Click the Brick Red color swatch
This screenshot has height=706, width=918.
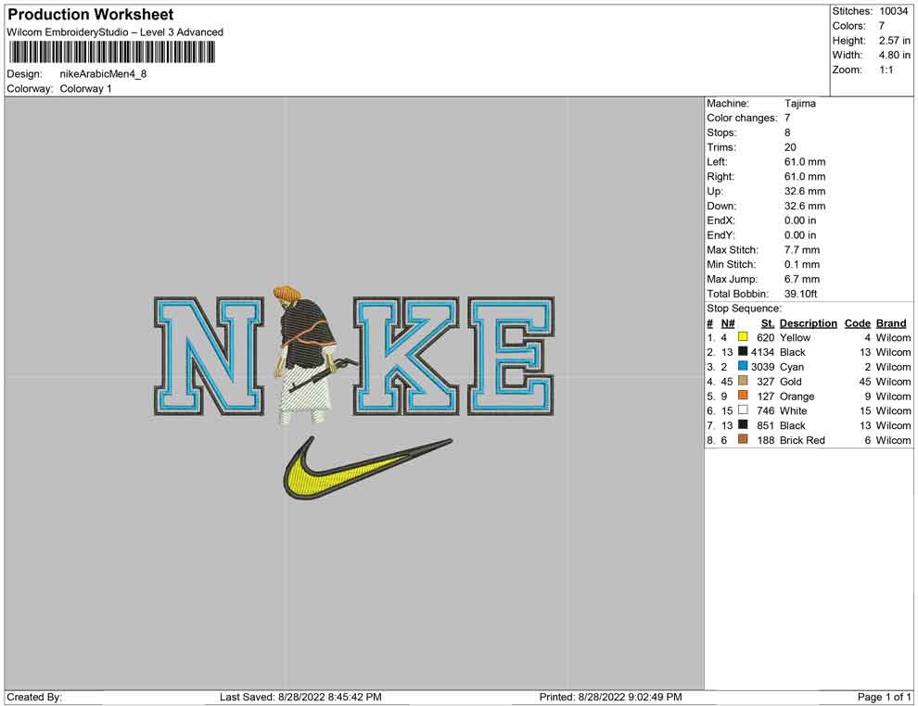(x=743, y=440)
